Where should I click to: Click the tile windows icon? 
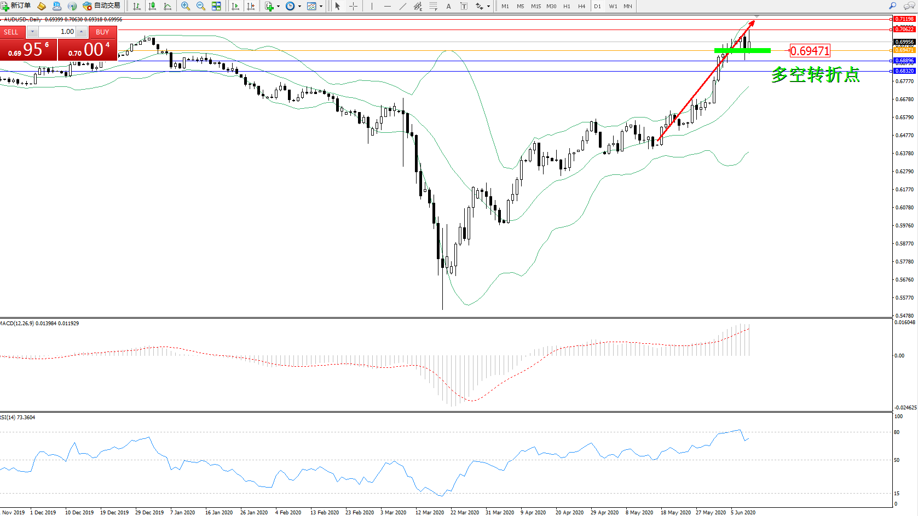[216, 6]
